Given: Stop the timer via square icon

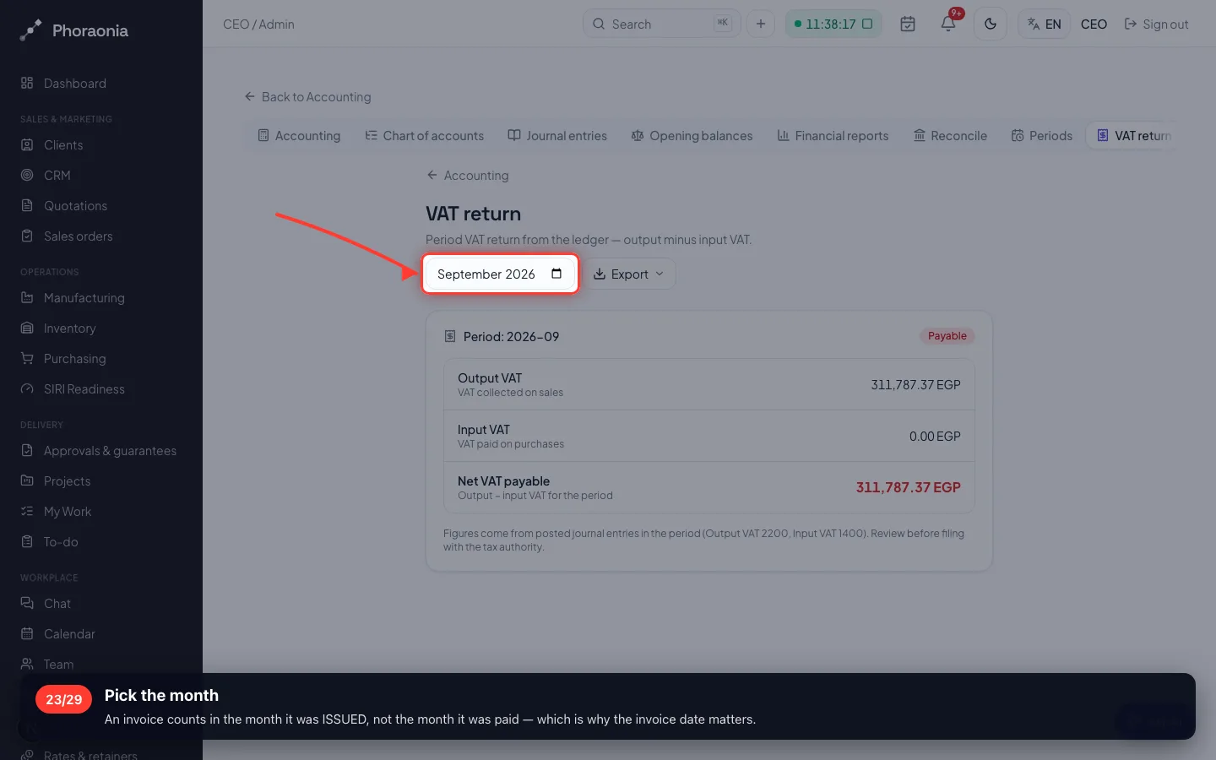Looking at the screenshot, I should tap(867, 24).
